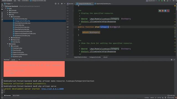Hide the Project panel with minus icon
177x99 pixels.
(64, 4)
